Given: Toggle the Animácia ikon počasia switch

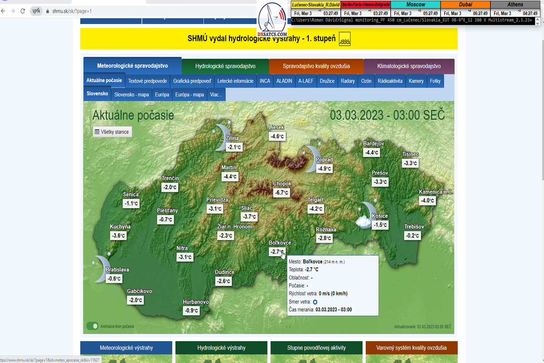Looking at the screenshot, I should [92, 326].
